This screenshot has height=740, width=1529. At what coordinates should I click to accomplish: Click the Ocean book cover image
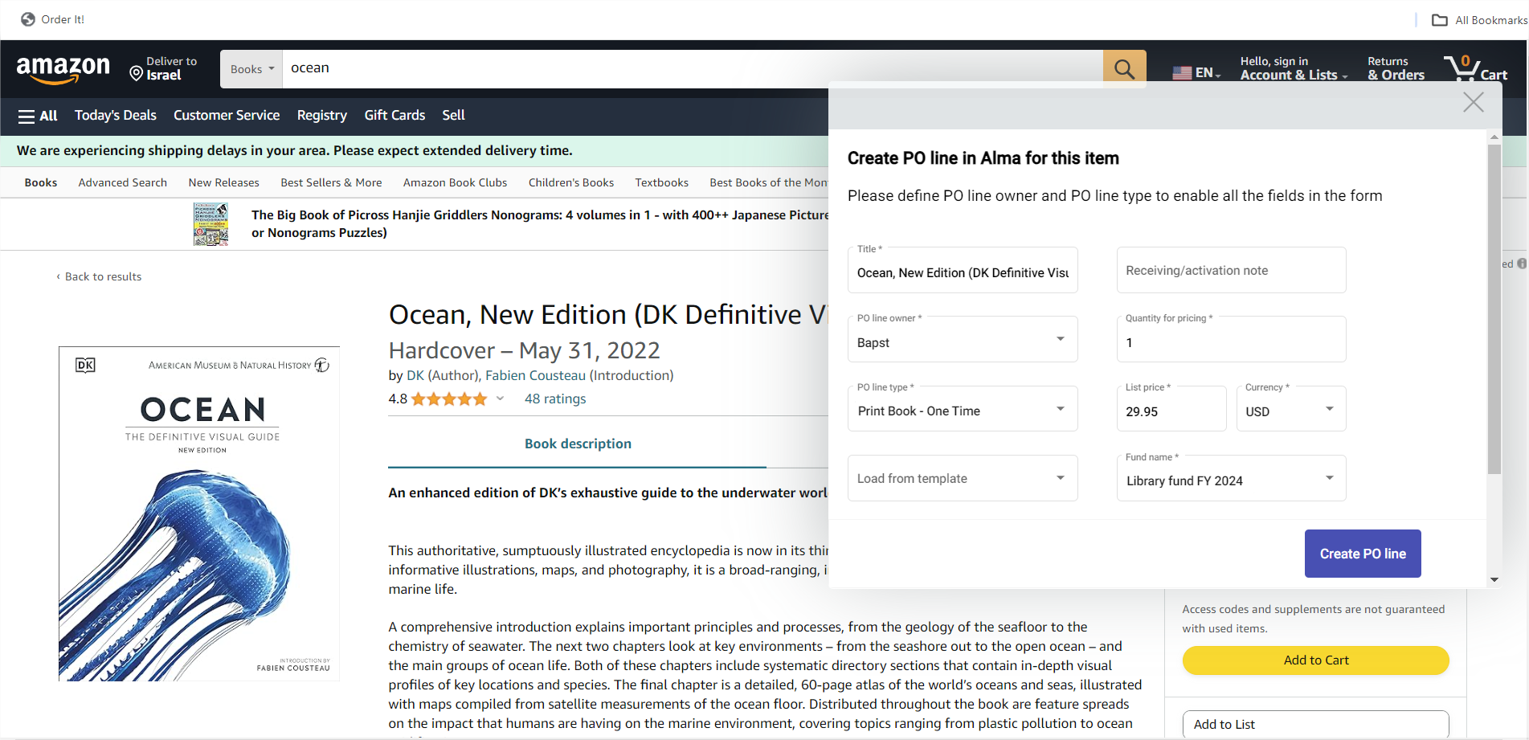199,514
